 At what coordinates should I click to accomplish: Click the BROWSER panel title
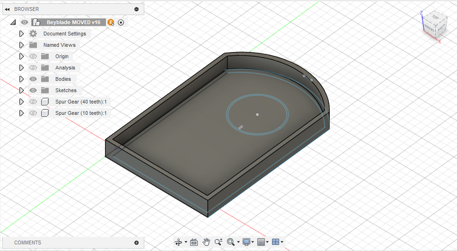pos(26,9)
